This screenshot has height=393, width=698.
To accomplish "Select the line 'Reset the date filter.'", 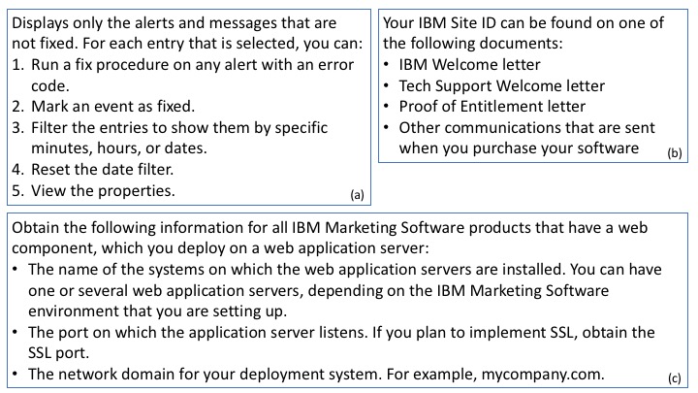I will pyautogui.click(x=103, y=169).
